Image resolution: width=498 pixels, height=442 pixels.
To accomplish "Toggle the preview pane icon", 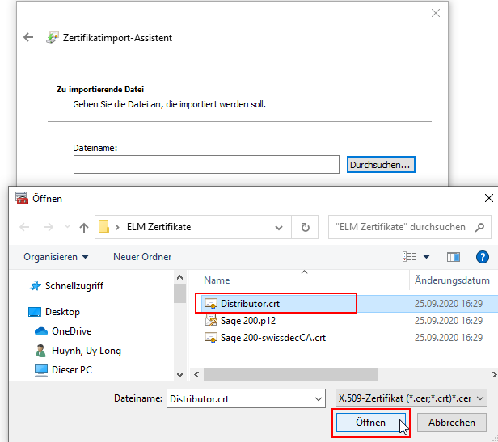I will 454,257.
